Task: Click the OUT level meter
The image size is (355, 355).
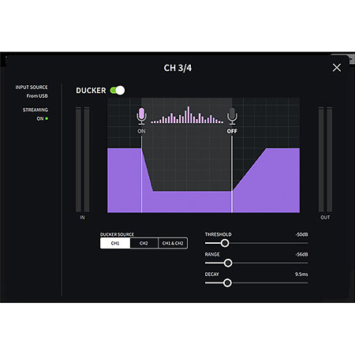Action: tap(325, 159)
